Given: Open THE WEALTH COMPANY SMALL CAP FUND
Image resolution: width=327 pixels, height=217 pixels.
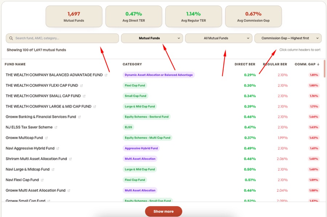Looking at the screenshot, I should tap(43, 96).
